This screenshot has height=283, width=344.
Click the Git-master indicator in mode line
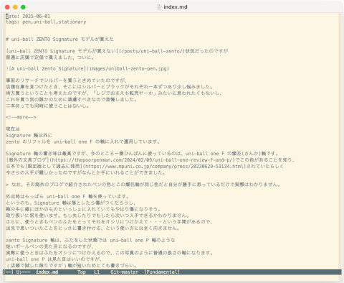coord(125,272)
